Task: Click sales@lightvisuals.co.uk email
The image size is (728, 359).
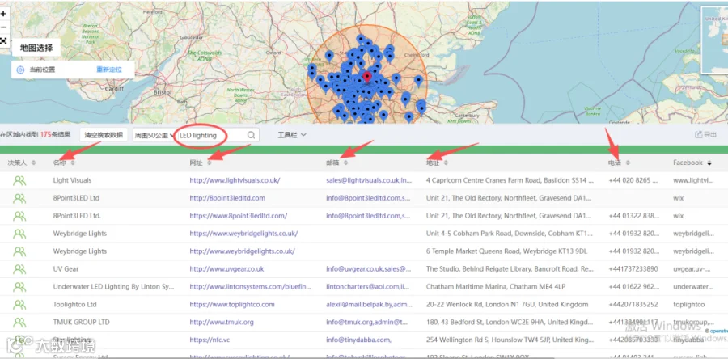Action: coord(369,180)
